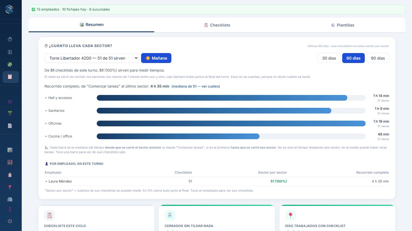
Task: Switch to the Checklists tab
Action: 217,25
